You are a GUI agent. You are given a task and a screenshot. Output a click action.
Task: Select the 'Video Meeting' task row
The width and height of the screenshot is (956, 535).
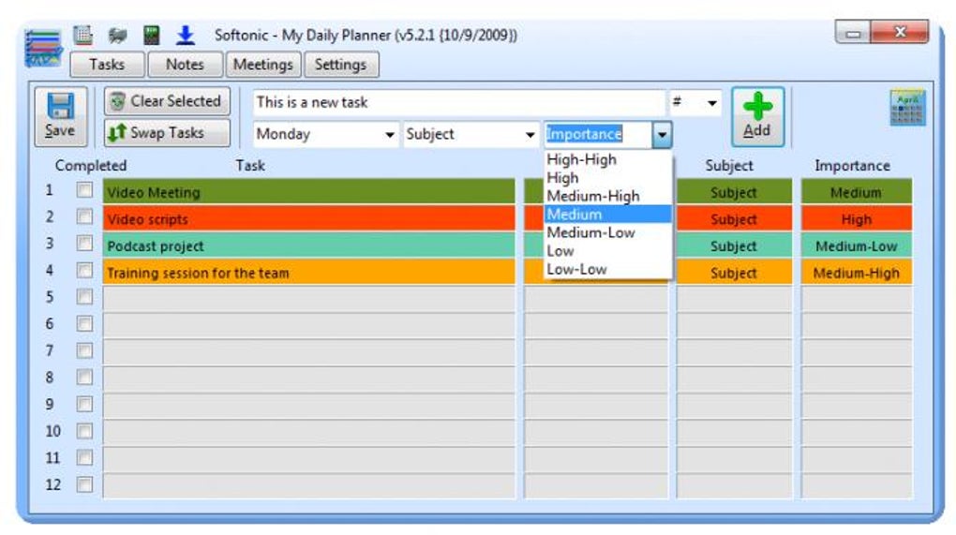pos(309,192)
